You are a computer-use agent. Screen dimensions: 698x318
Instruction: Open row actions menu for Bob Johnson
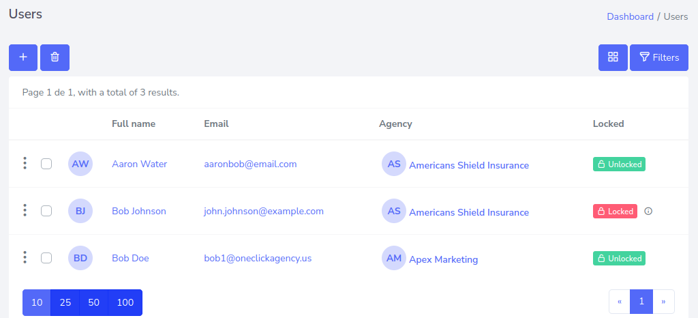click(25, 210)
